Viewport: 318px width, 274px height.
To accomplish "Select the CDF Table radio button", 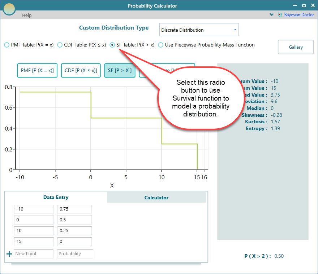I will [x=60, y=45].
